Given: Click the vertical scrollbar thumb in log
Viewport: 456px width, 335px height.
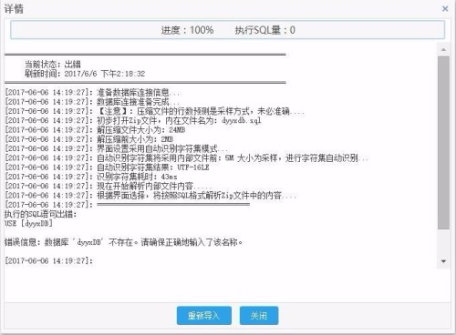Looking at the screenshot, I should tap(443, 143).
